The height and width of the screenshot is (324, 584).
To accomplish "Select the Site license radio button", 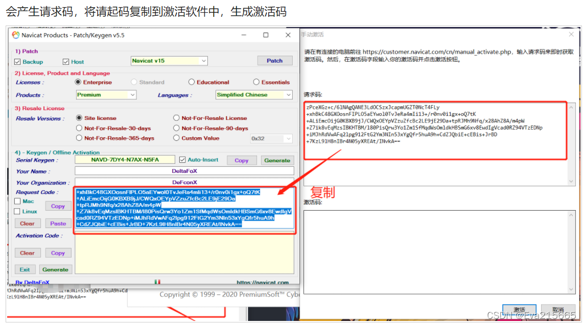I will [79, 118].
